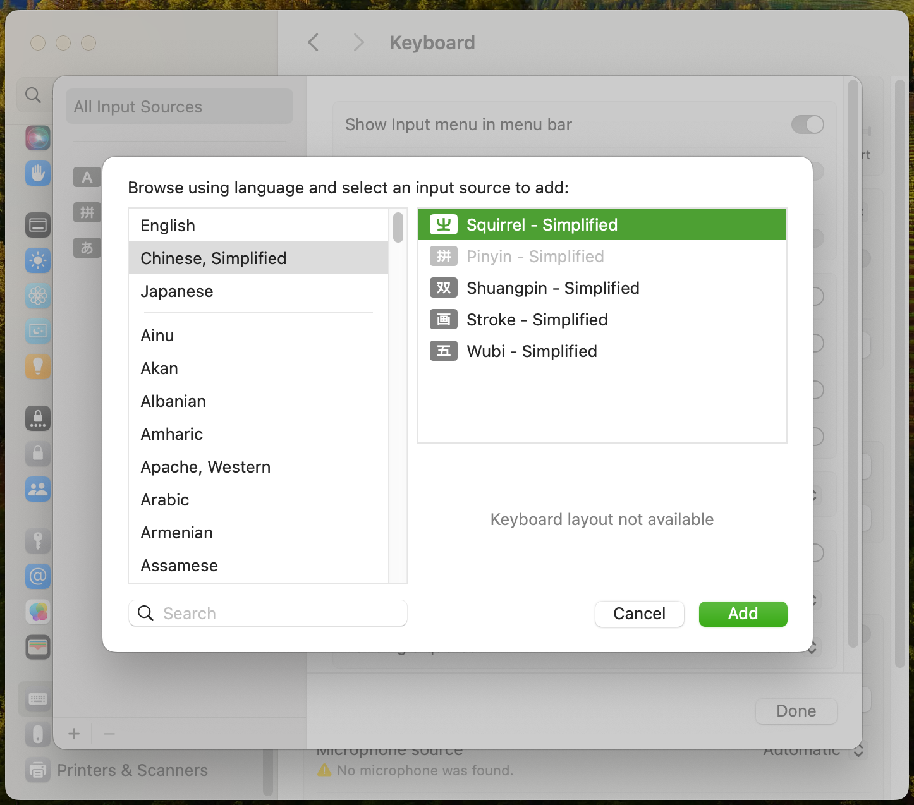This screenshot has width=914, height=805.
Task: Open Printers & Scanners in sidebar
Action: 132,770
